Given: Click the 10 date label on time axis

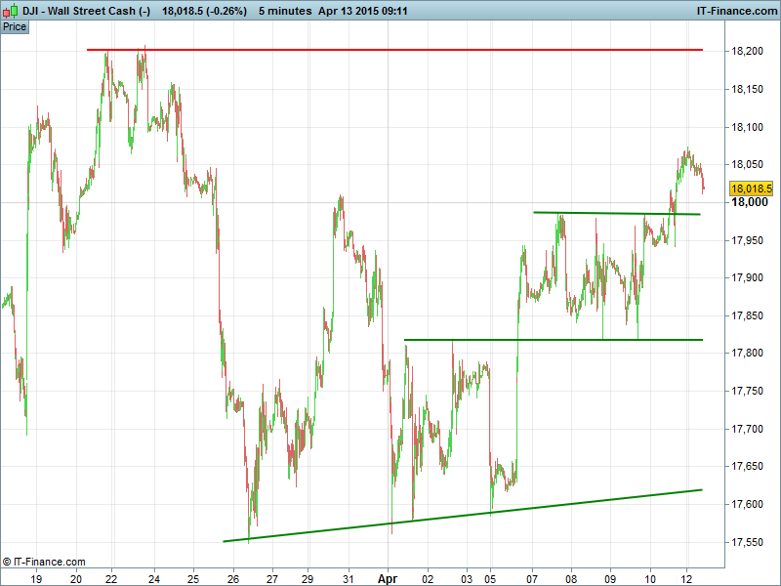Looking at the screenshot, I should [650, 579].
